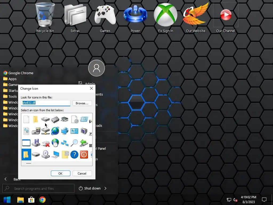Open Google Chrome from the Start menu
The height and width of the screenshot is (205, 273).
pos(18,73)
